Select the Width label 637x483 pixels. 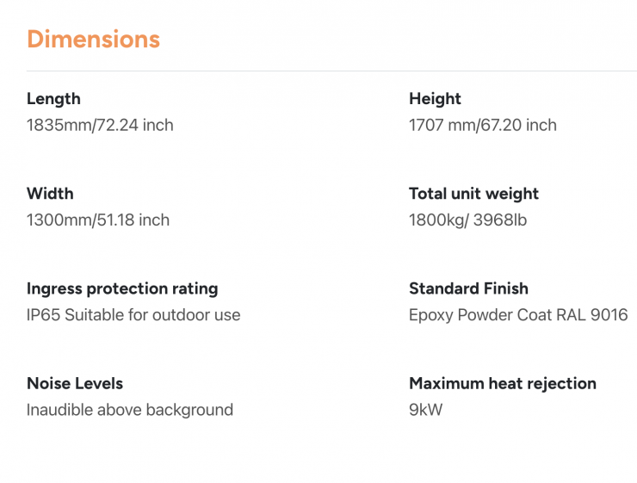tap(50, 194)
